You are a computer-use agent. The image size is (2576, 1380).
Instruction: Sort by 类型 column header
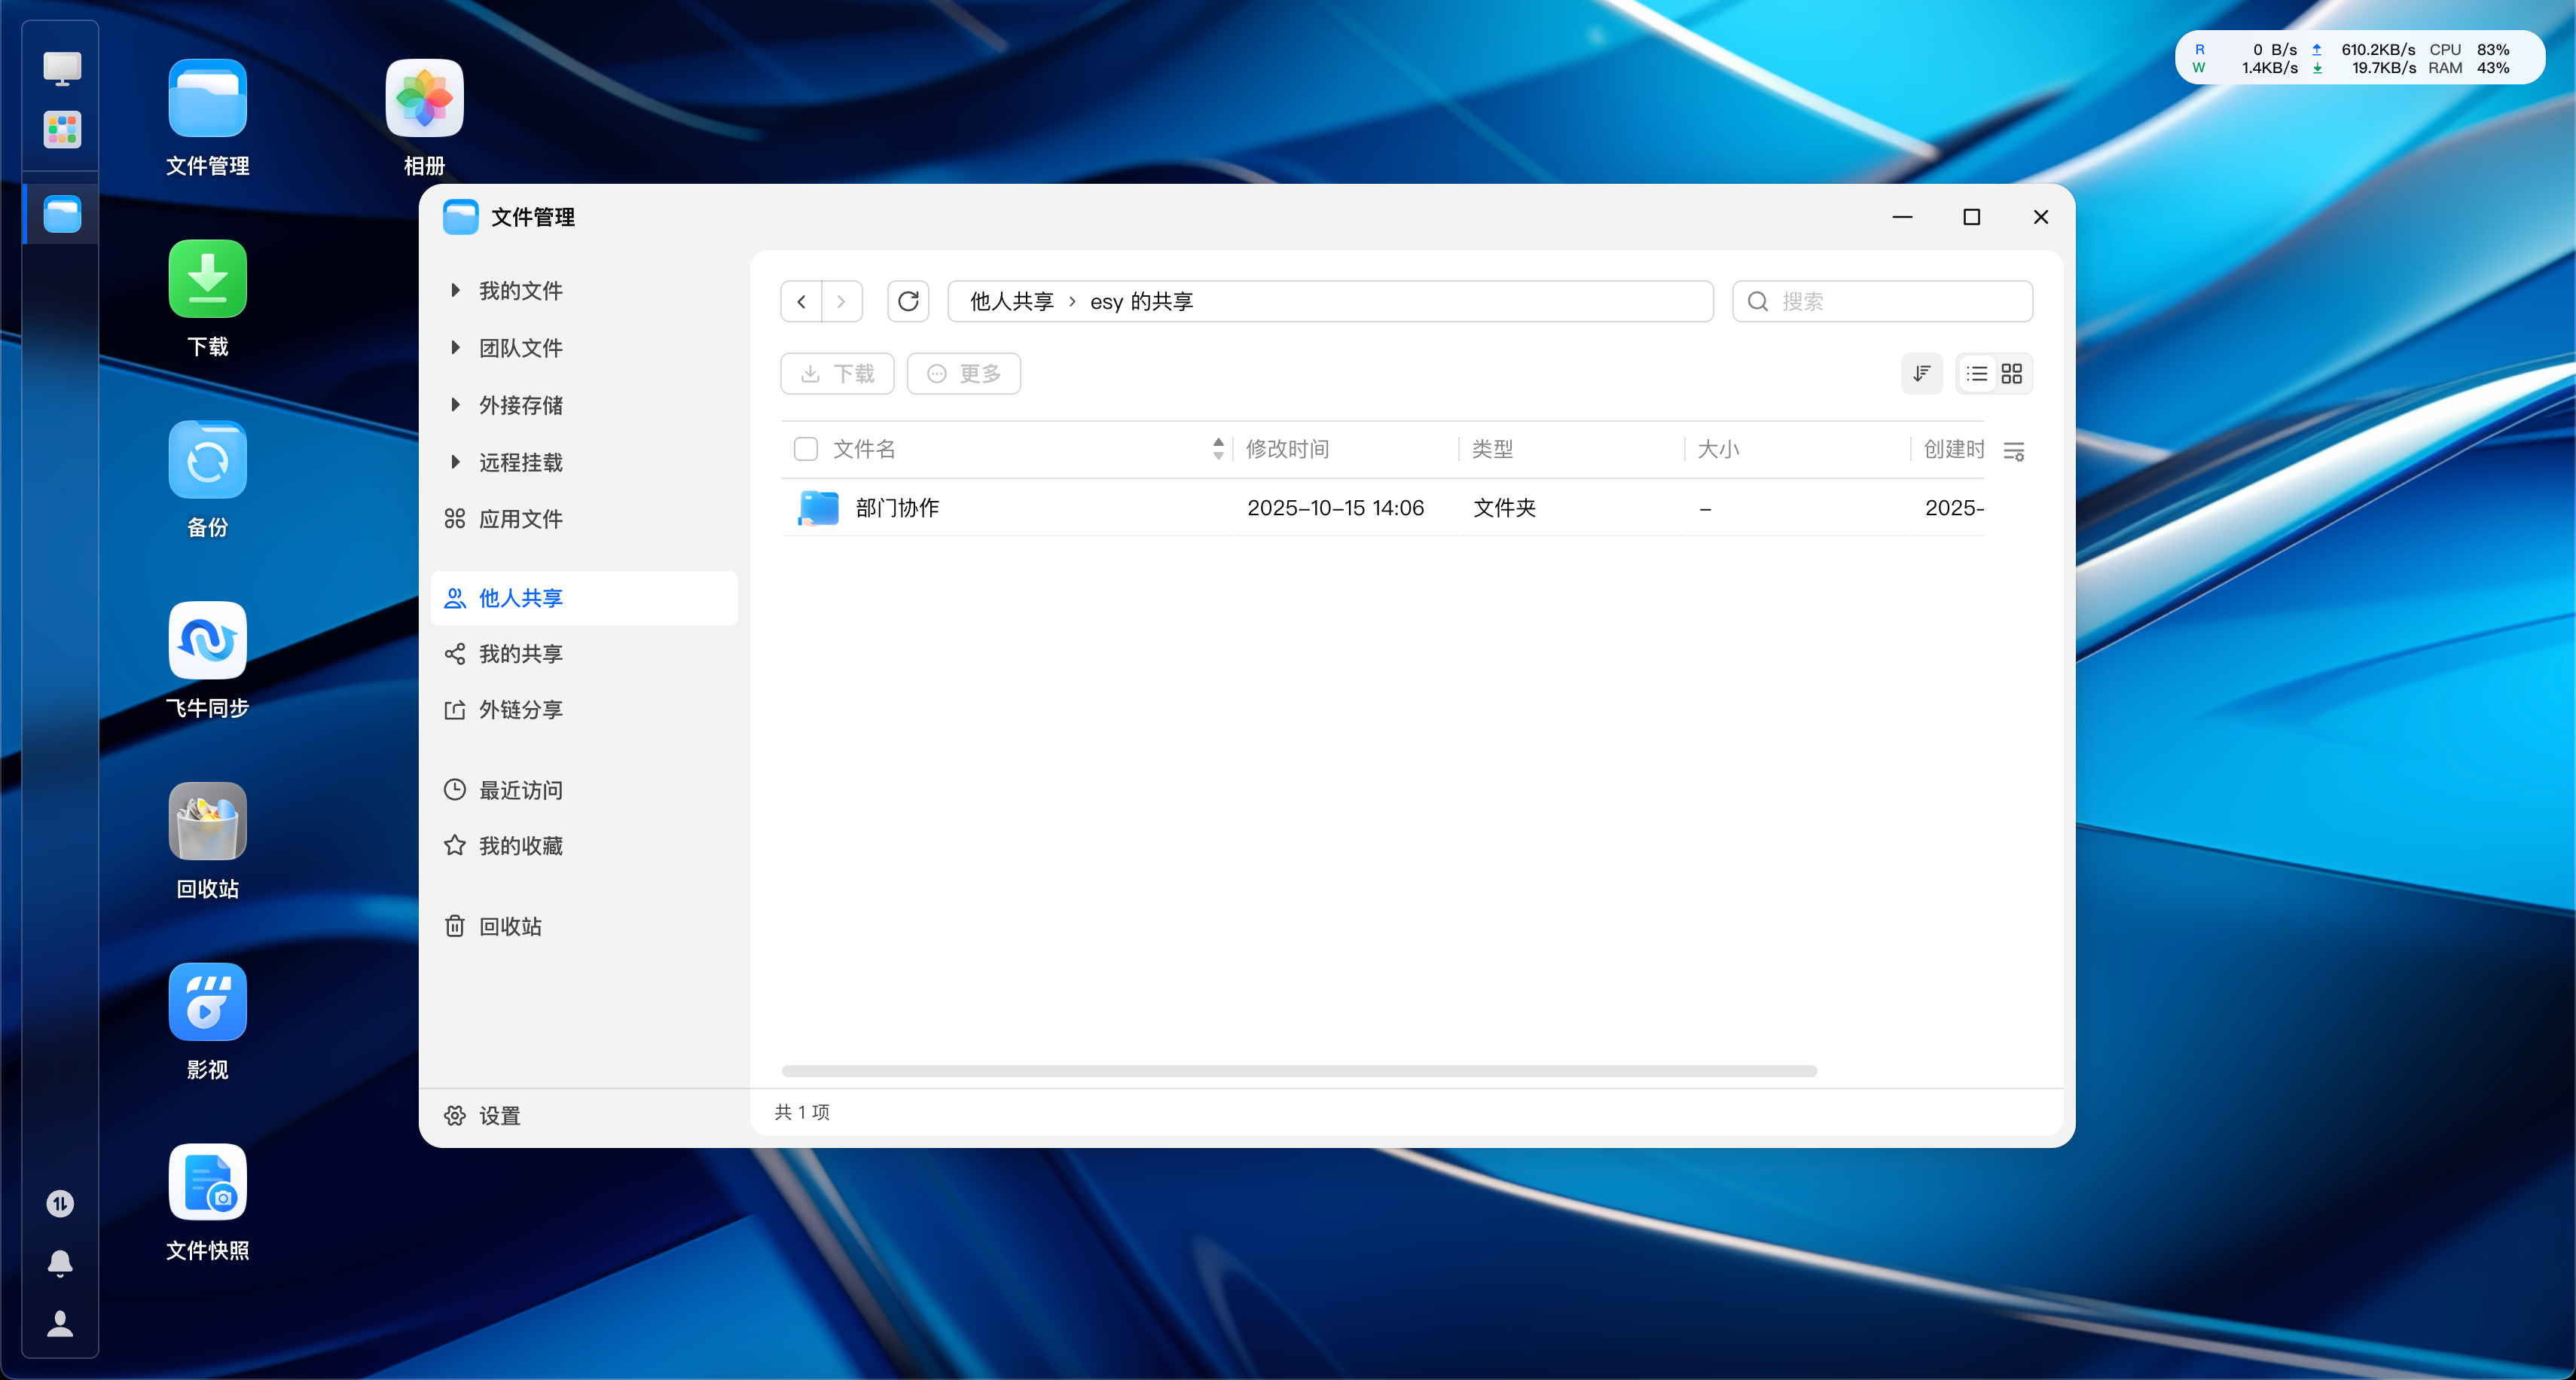1493,449
